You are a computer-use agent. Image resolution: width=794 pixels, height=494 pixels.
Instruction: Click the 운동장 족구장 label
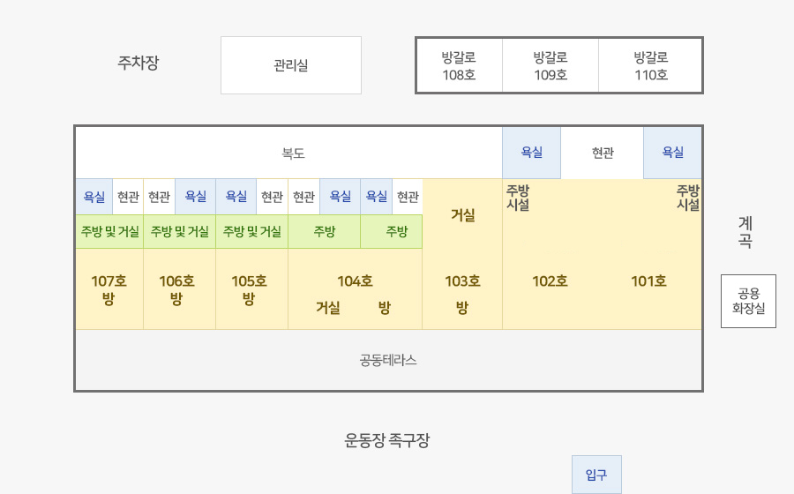tap(387, 440)
